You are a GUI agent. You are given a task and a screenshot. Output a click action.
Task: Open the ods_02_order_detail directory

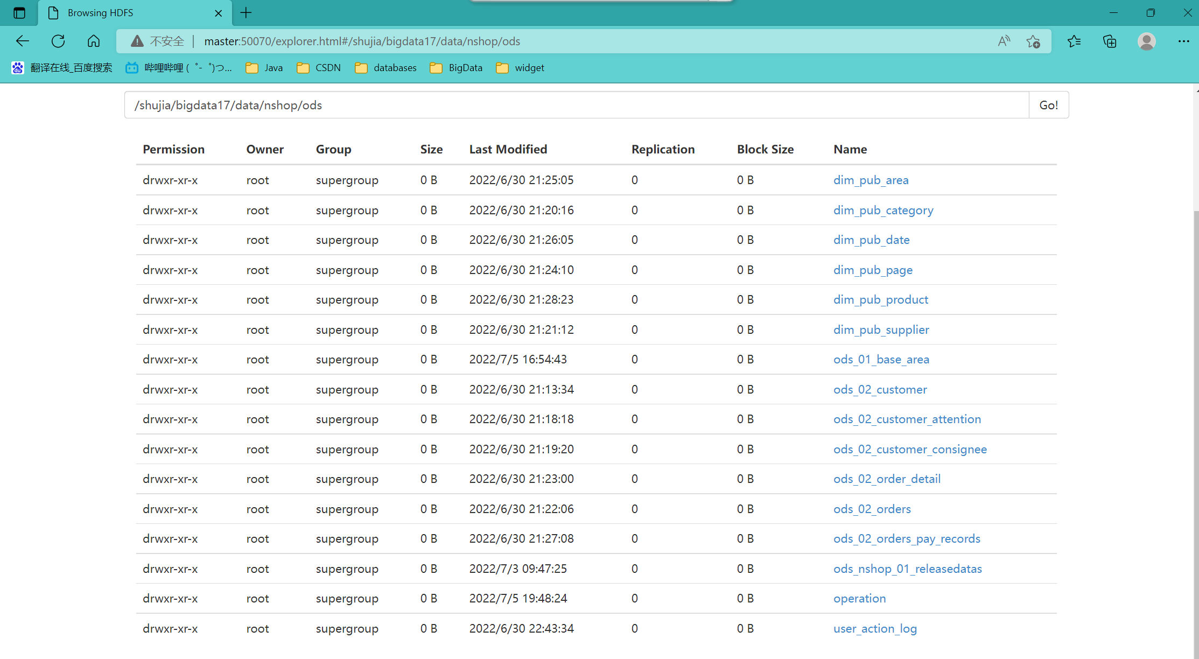(x=887, y=479)
